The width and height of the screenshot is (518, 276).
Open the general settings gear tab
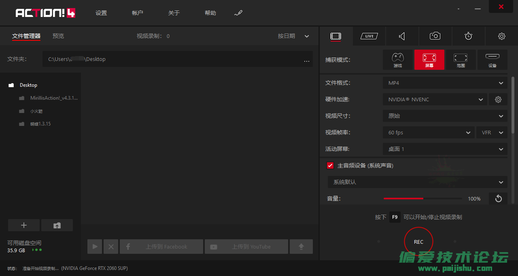point(501,36)
